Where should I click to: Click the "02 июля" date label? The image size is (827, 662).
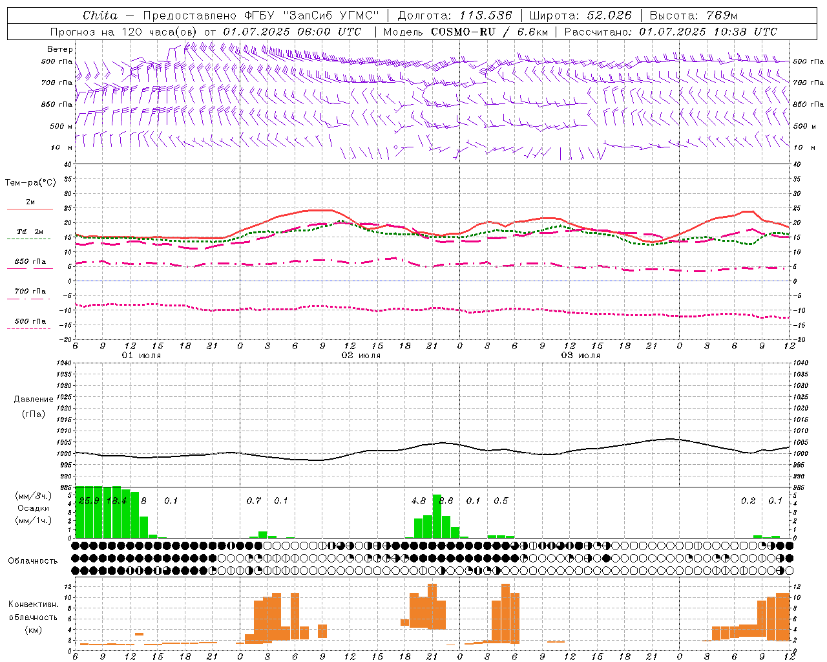[361, 356]
